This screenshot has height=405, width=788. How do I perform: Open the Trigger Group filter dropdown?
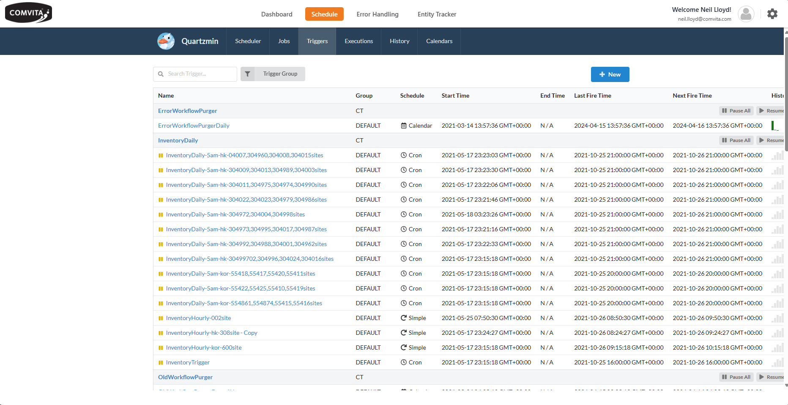280,74
